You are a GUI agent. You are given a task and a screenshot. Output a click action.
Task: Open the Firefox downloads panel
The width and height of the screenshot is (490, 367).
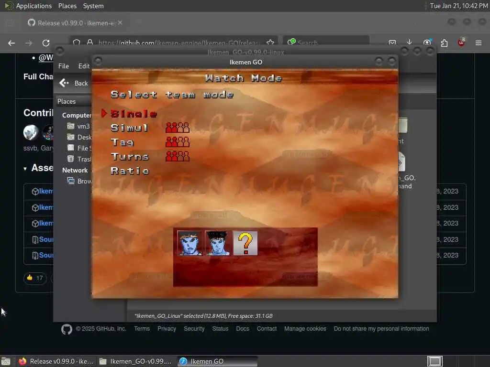tap(410, 43)
